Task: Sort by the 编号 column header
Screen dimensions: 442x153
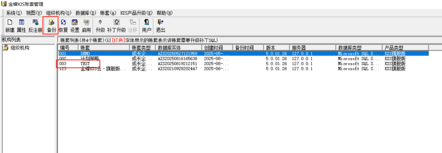Action: (68, 47)
